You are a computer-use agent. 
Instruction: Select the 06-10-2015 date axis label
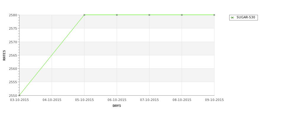(x=117, y=100)
